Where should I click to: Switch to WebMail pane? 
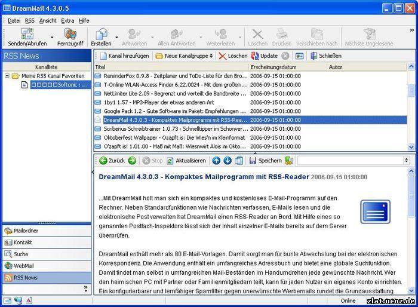click(47, 266)
